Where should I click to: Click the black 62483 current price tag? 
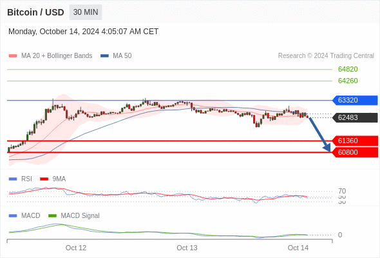tap(355, 118)
